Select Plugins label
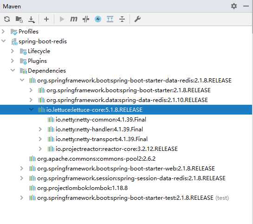The height and width of the screenshot is (224, 253). [37, 61]
